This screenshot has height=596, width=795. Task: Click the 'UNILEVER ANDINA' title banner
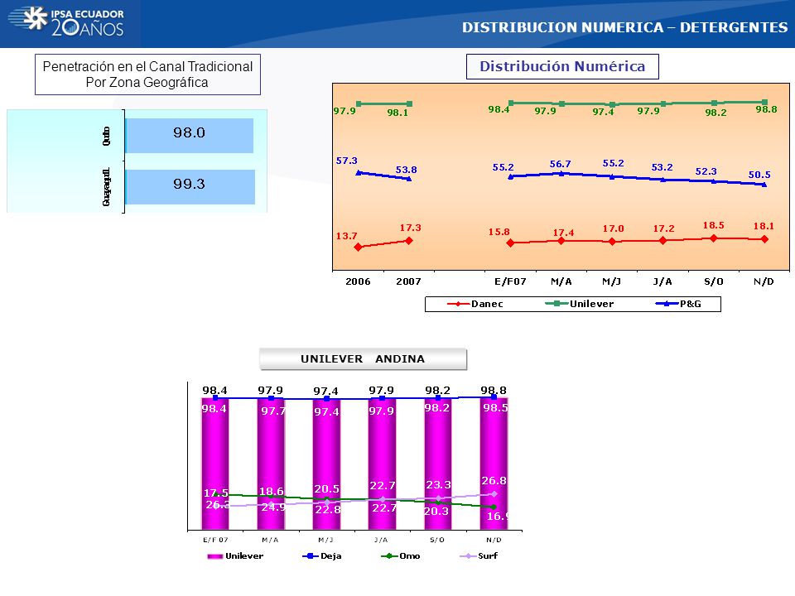coord(363,358)
